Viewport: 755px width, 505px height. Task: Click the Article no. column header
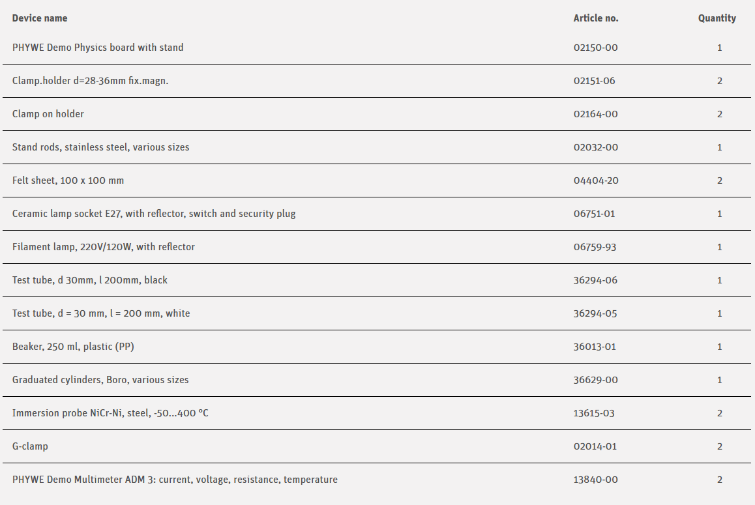pyautogui.click(x=595, y=18)
